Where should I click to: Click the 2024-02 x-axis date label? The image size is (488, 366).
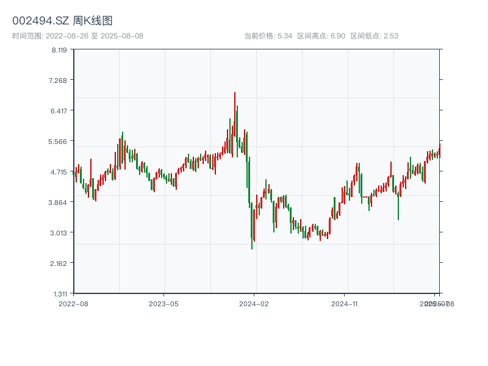coord(254,303)
